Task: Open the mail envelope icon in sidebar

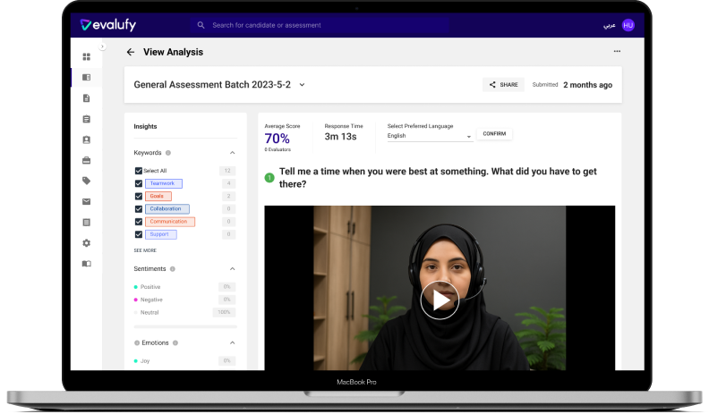Action: pyautogui.click(x=87, y=201)
